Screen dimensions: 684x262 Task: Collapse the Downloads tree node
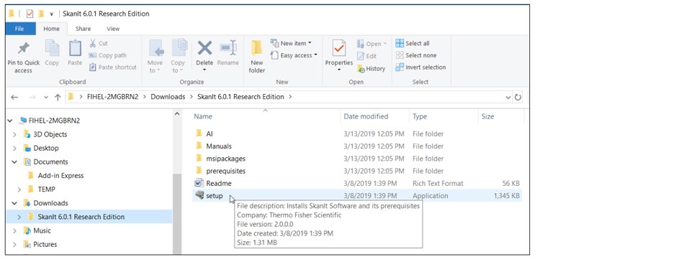[x=15, y=203]
